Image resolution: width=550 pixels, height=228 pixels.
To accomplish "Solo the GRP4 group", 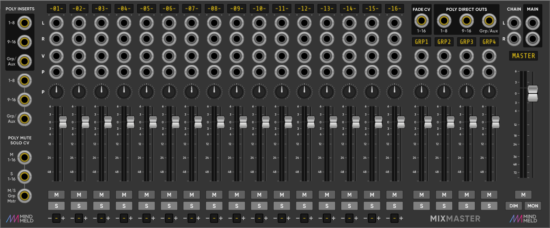I will 488,206.
